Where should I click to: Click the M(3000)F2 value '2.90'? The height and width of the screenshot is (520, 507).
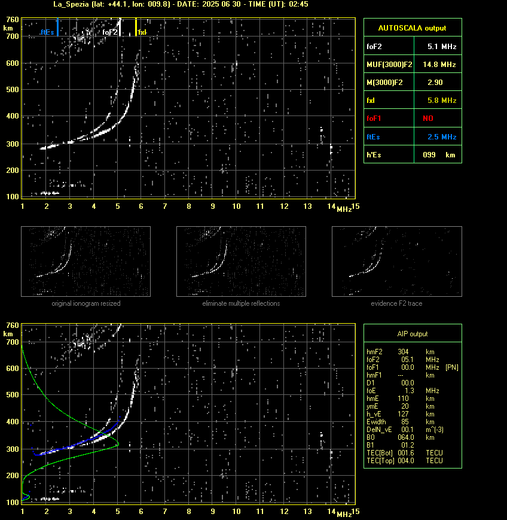pos(435,82)
